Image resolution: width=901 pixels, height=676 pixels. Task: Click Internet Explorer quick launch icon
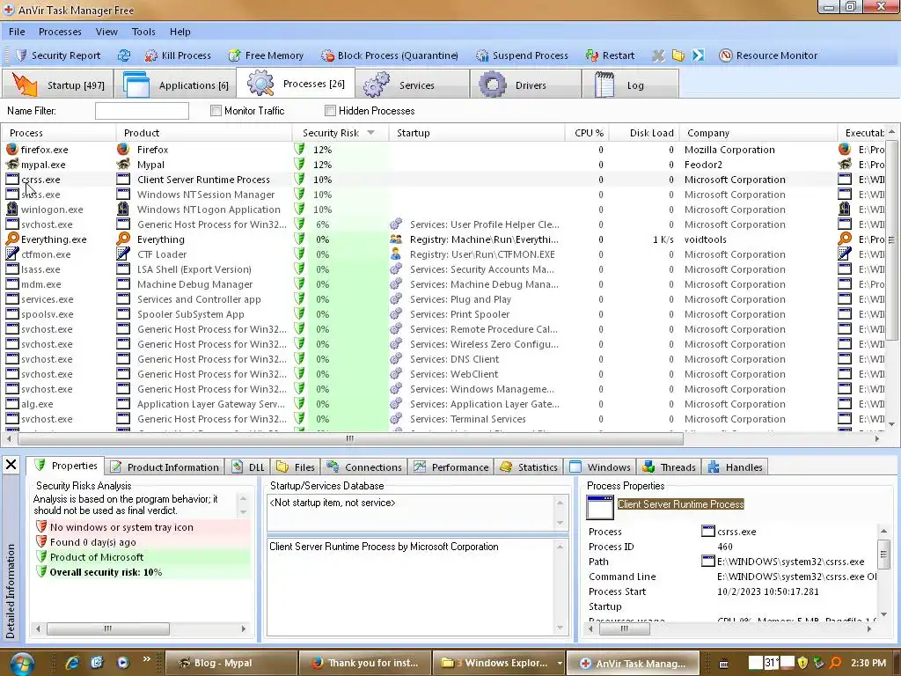coord(72,663)
